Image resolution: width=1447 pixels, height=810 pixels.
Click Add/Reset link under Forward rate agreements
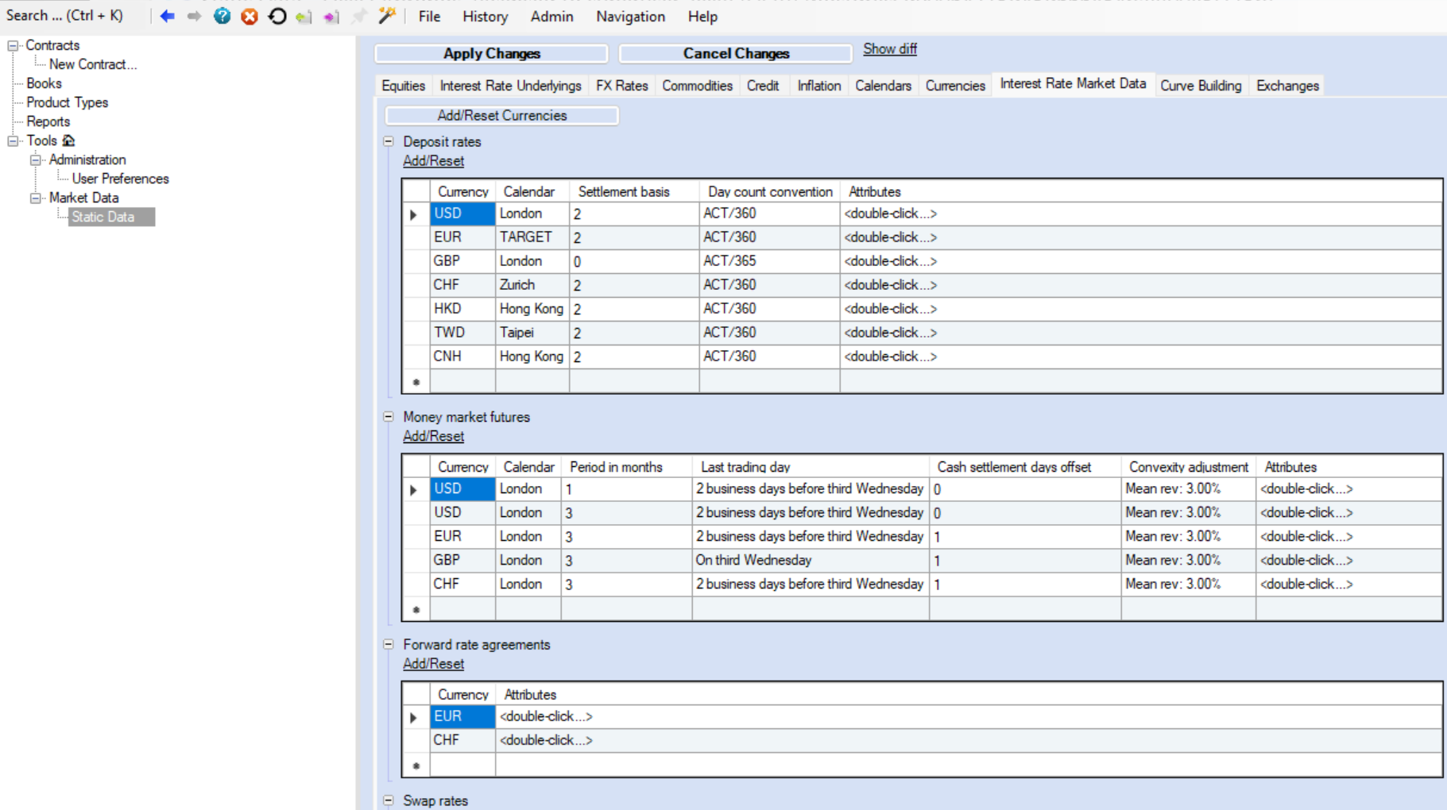click(x=433, y=664)
